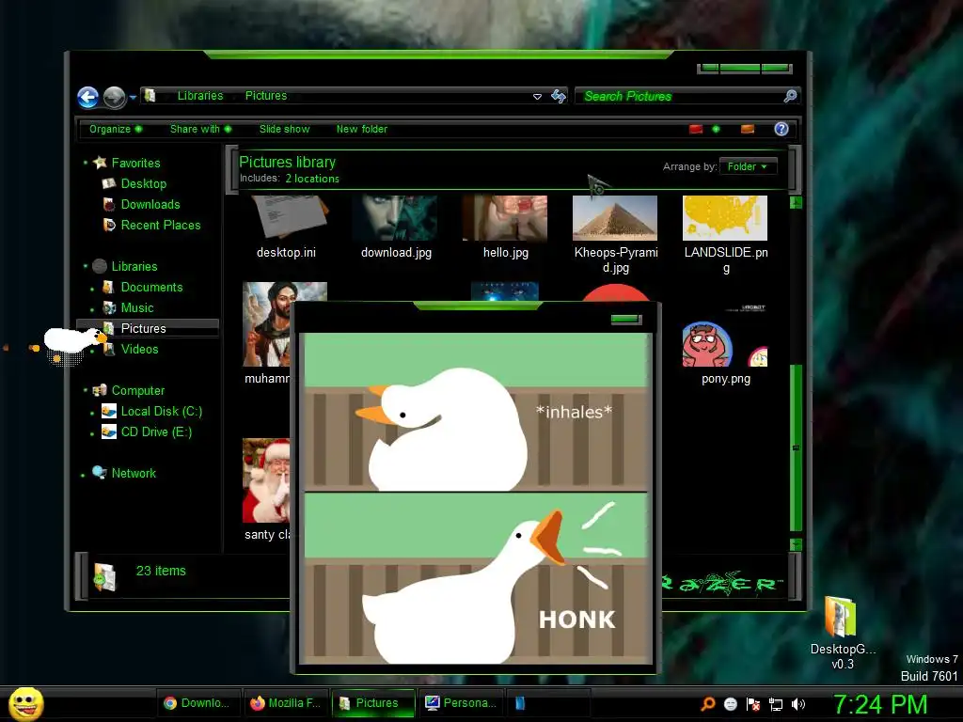
Task: Click the meme window's green title button
Action: point(625,320)
